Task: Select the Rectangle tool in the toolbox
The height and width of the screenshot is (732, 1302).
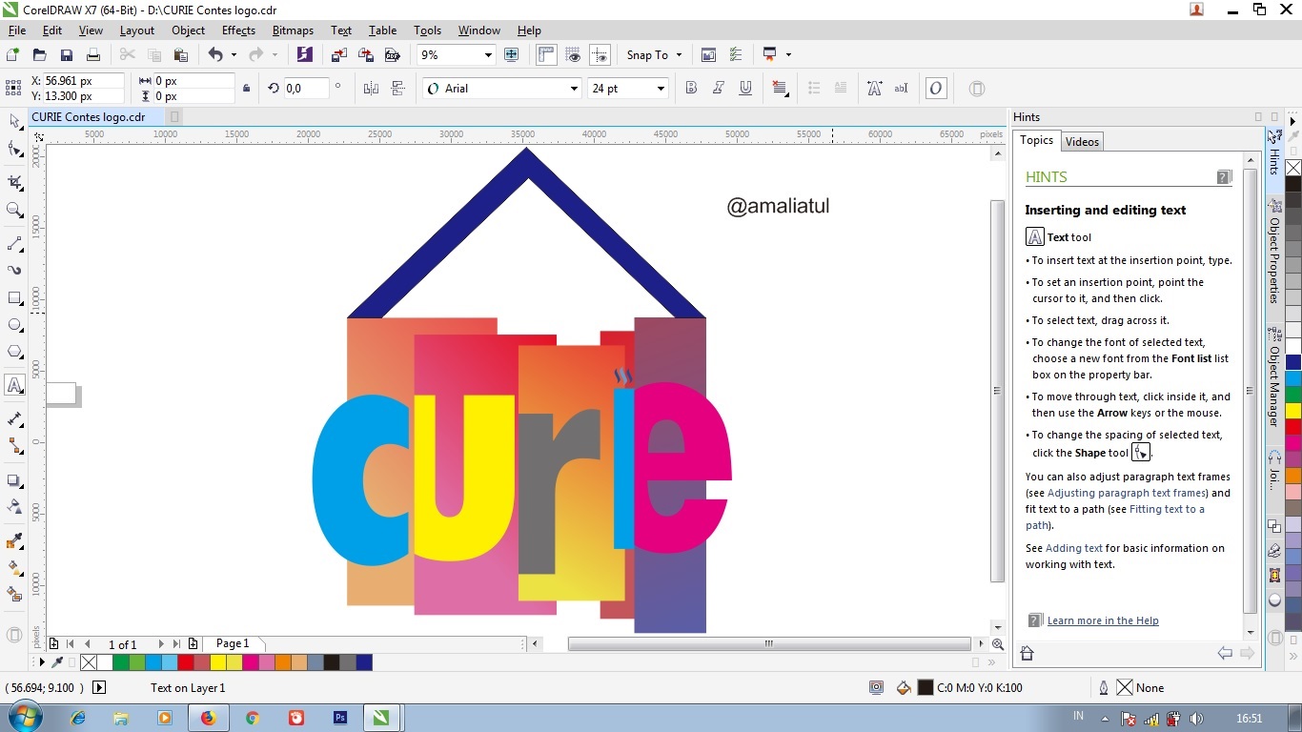Action: pos(14,298)
